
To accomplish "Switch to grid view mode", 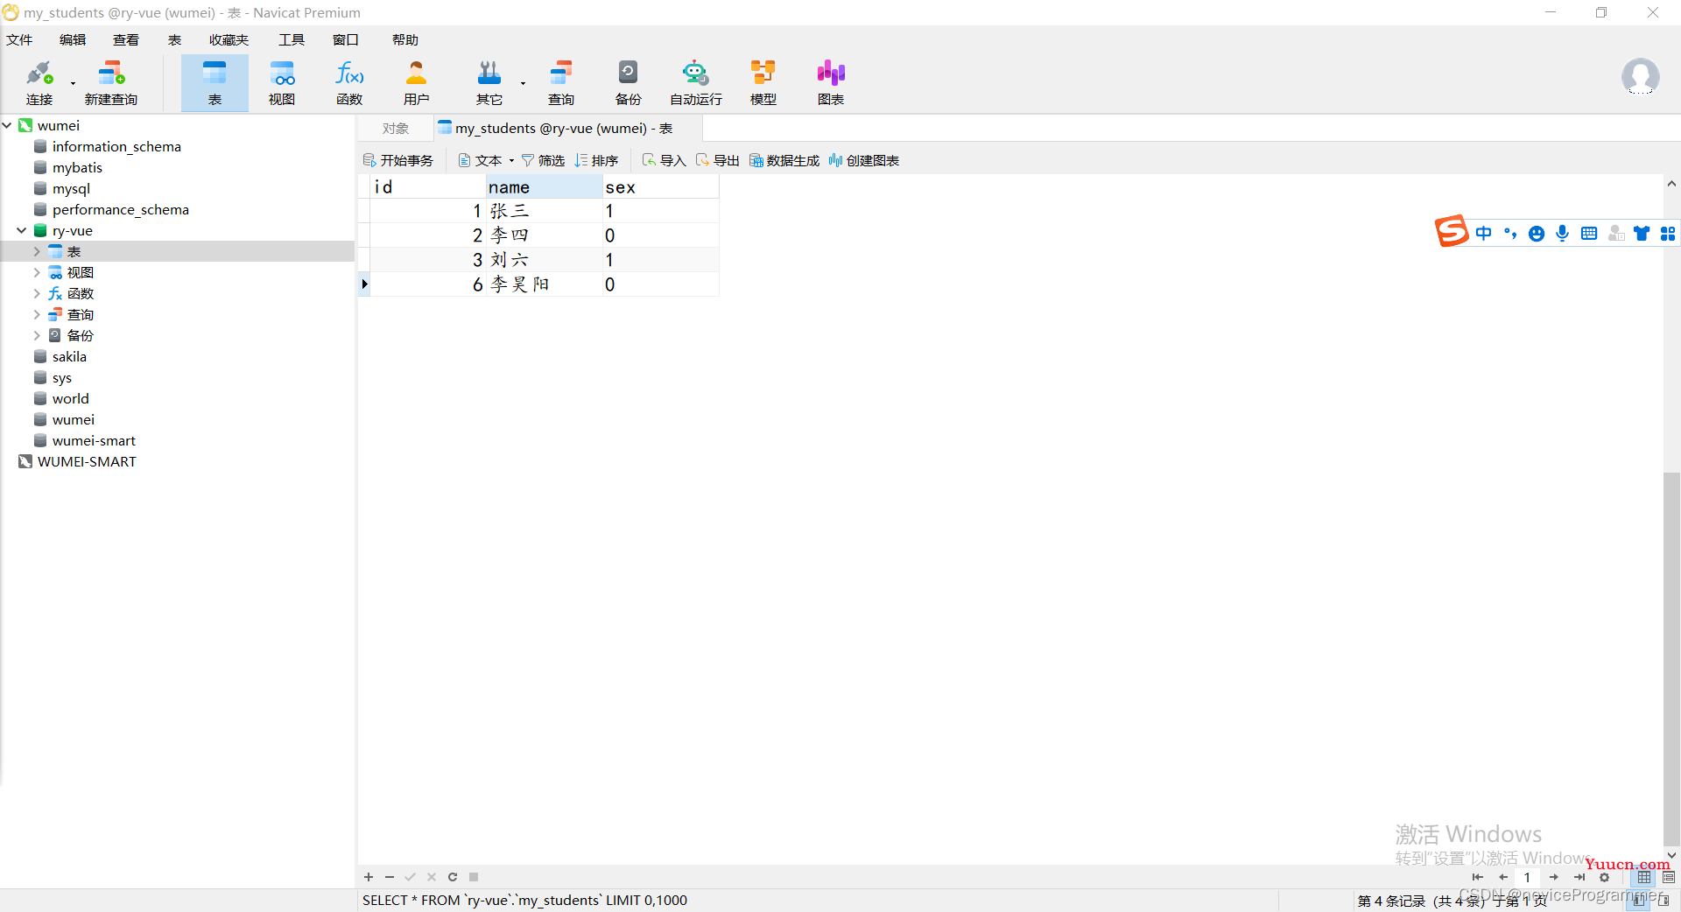I will point(1643,877).
